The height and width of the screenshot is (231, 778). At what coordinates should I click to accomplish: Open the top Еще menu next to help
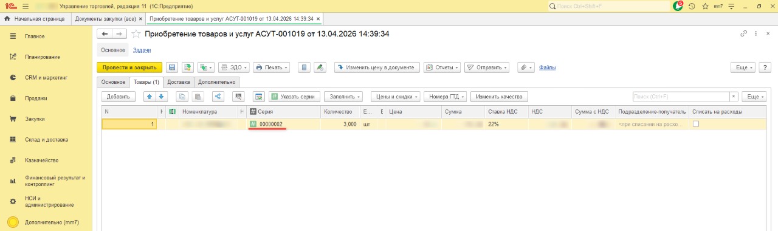click(x=743, y=67)
